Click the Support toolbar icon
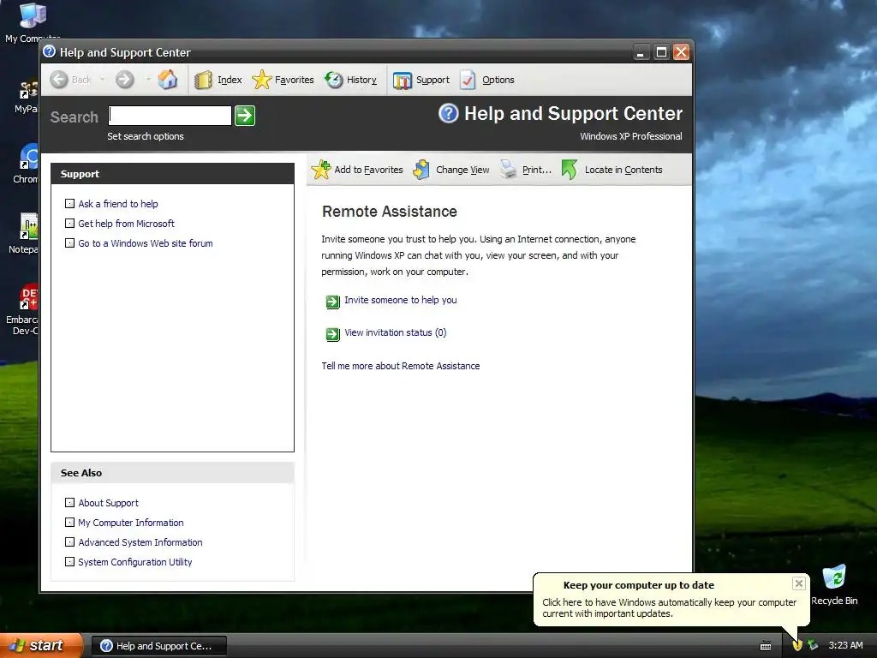The height and width of the screenshot is (658, 877). point(403,81)
